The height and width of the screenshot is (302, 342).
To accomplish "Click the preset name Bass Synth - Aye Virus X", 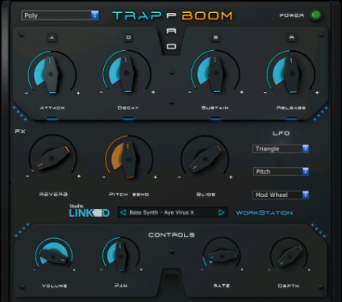I will point(161,212).
